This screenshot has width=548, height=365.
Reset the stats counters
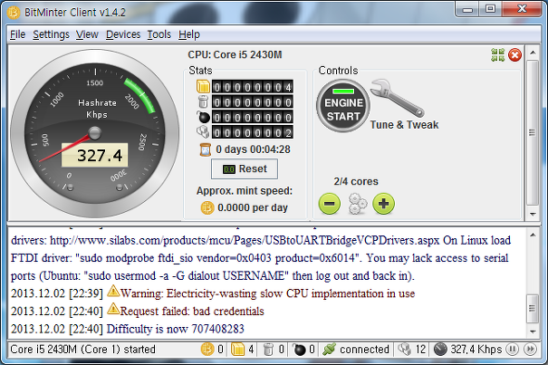[x=245, y=168]
